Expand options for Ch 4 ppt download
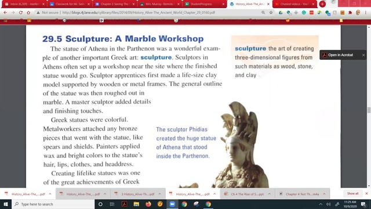This screenshot has height=209, width=371. (269, 194)
